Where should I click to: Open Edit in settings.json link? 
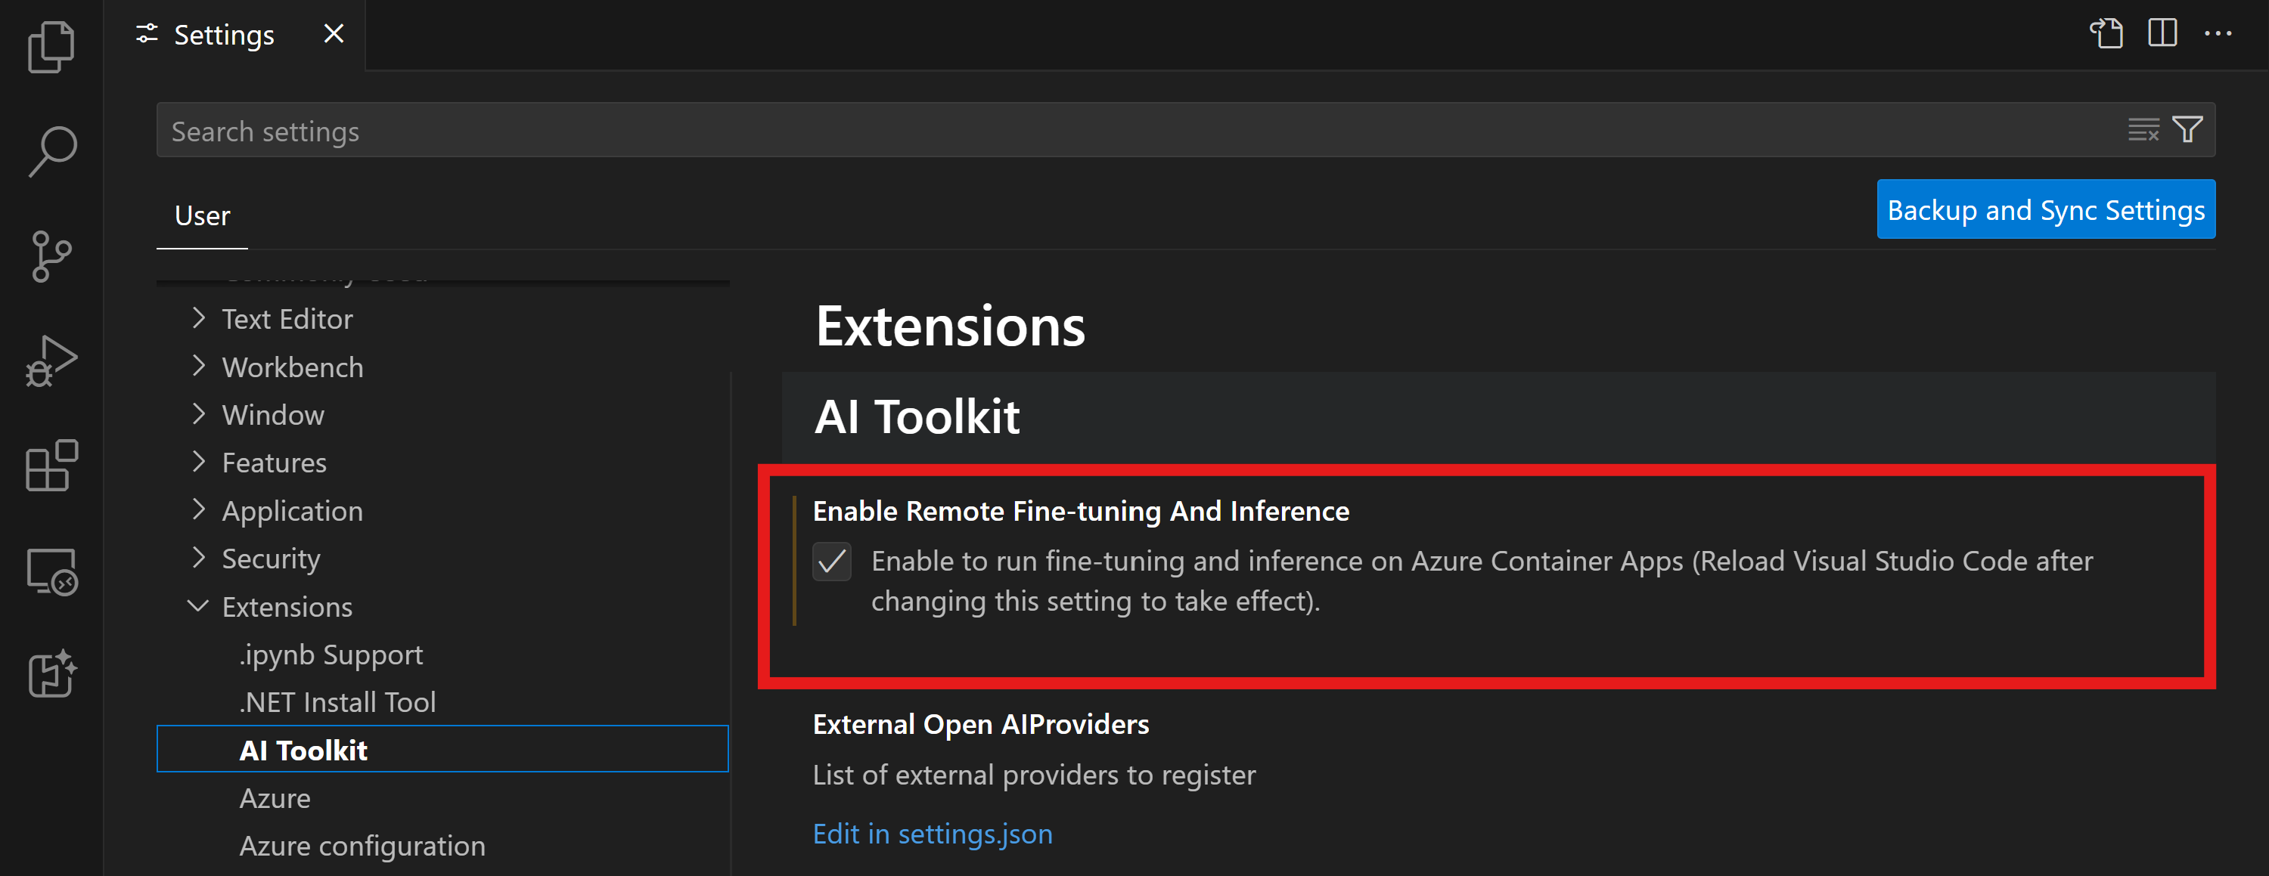(x=932, y=833)
